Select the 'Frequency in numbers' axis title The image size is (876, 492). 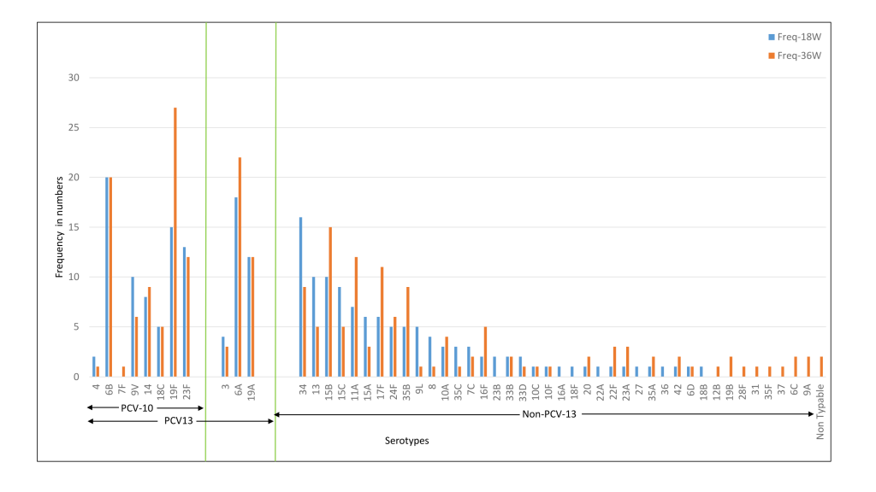[59, 227]
